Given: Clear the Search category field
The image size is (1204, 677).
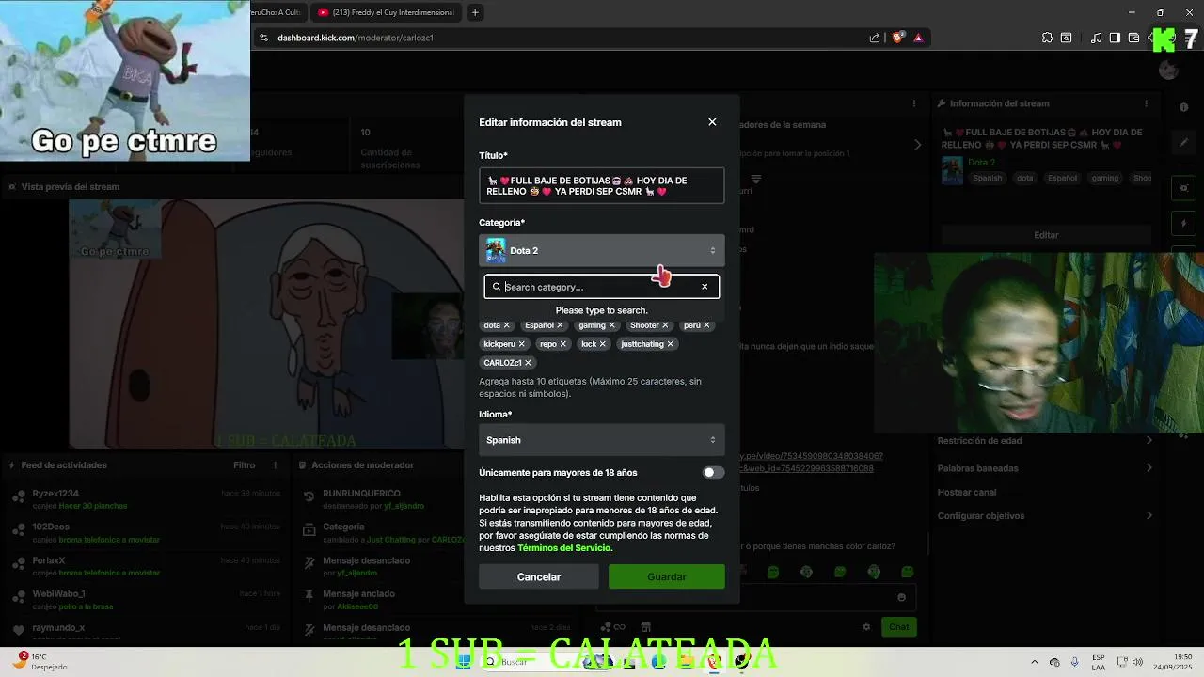Looking at the screenshot, I should 705,287.
